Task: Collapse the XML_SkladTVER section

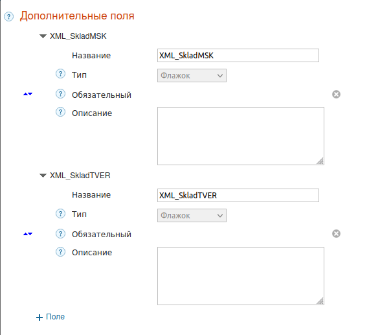Action: coord(43,176)
